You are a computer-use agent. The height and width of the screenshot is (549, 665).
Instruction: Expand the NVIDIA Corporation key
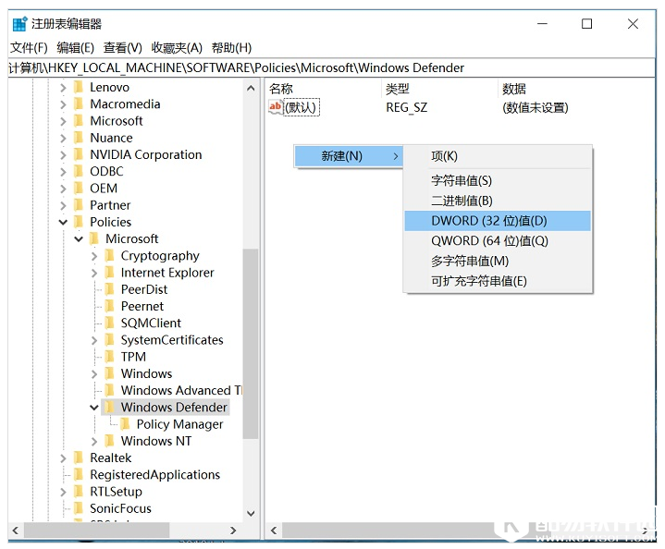[x=63, y=154]
